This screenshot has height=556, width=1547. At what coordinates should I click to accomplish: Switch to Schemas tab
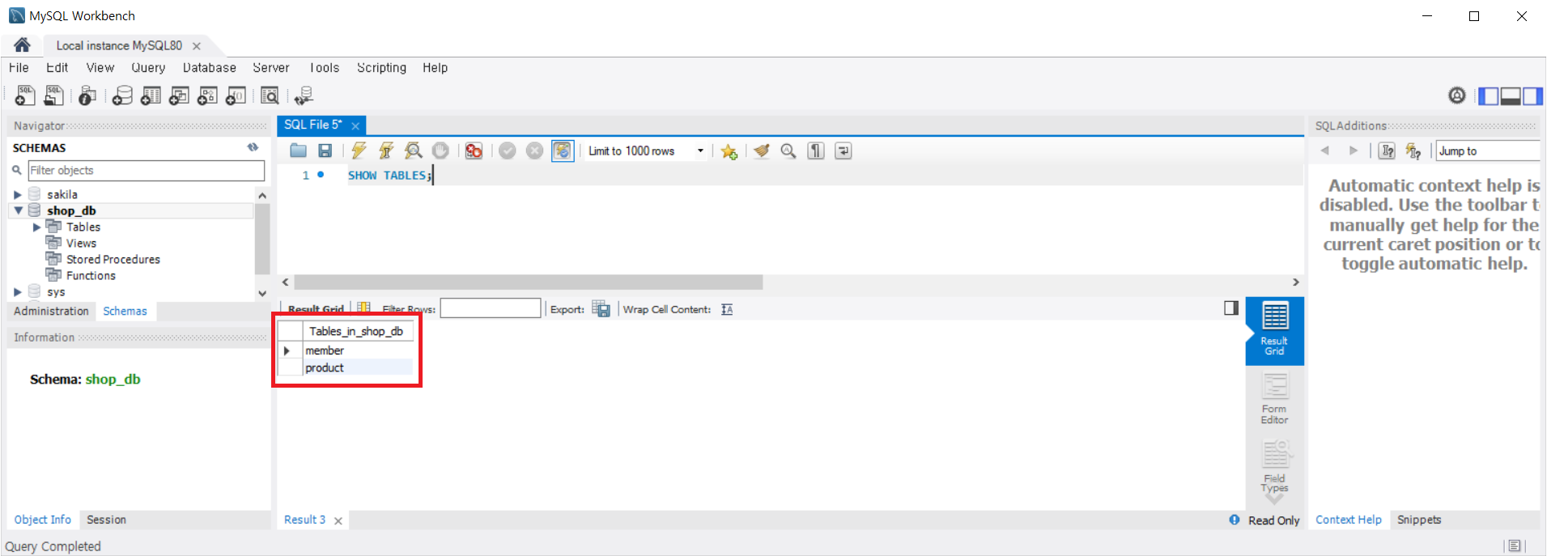coord(125,312)
